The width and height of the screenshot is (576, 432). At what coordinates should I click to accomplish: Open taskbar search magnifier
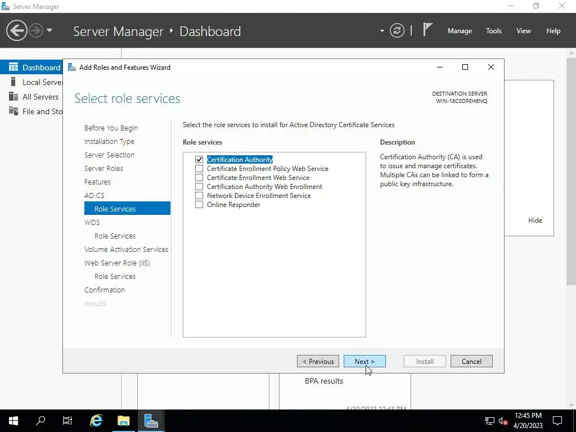(x=40, y=421)
